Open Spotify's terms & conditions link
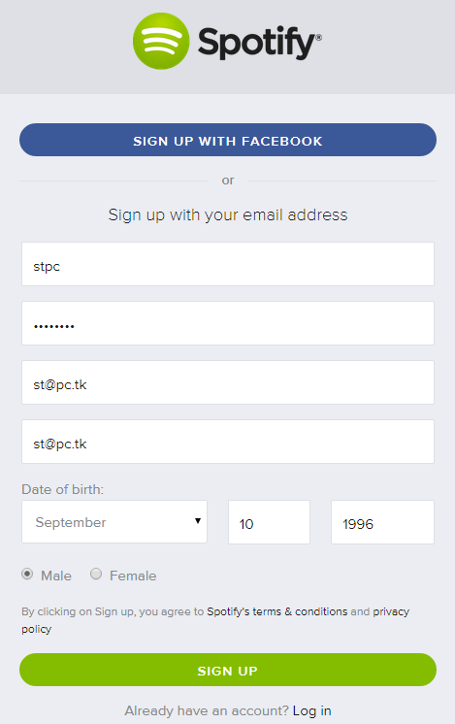 tap(276, 611)
